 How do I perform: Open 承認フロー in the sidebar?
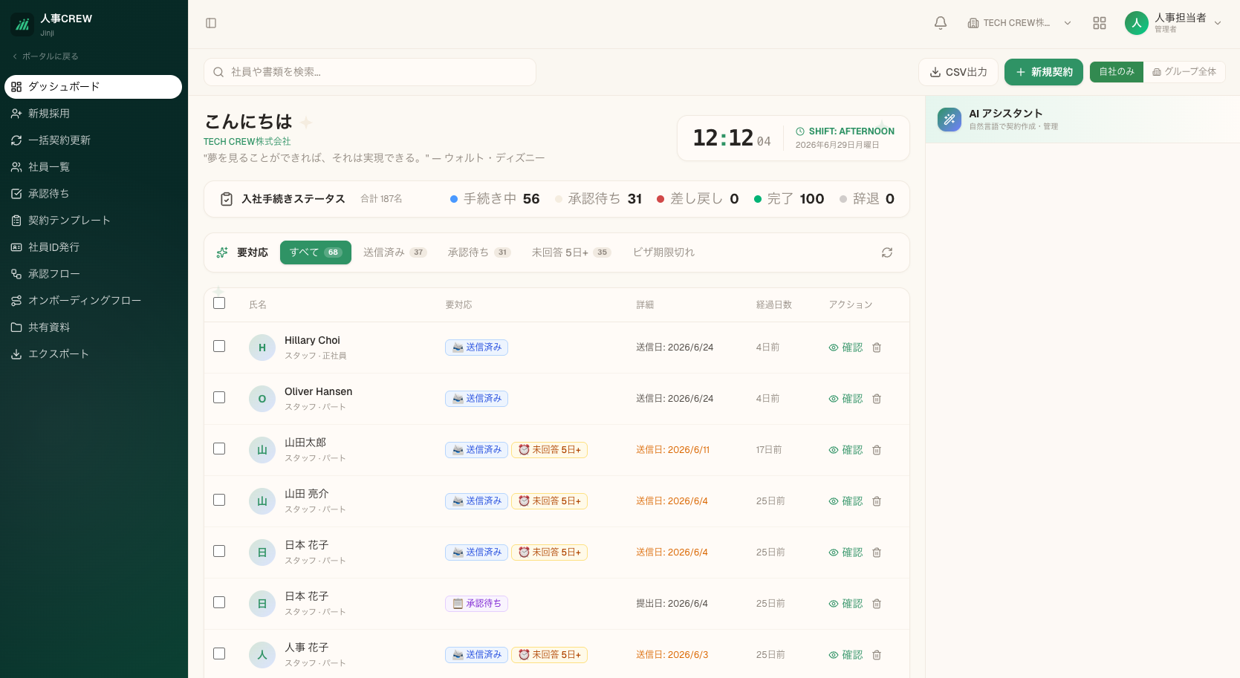click(93, 274)
